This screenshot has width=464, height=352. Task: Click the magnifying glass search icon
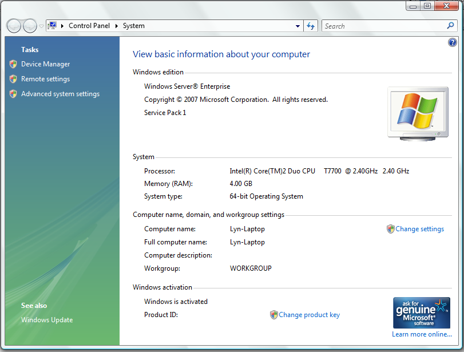click(450, 26)
